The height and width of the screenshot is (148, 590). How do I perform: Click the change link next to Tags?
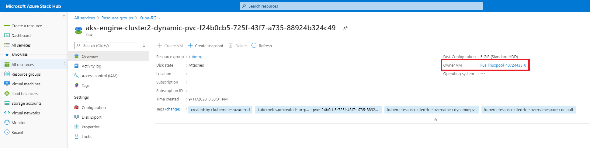coord(173,109)
